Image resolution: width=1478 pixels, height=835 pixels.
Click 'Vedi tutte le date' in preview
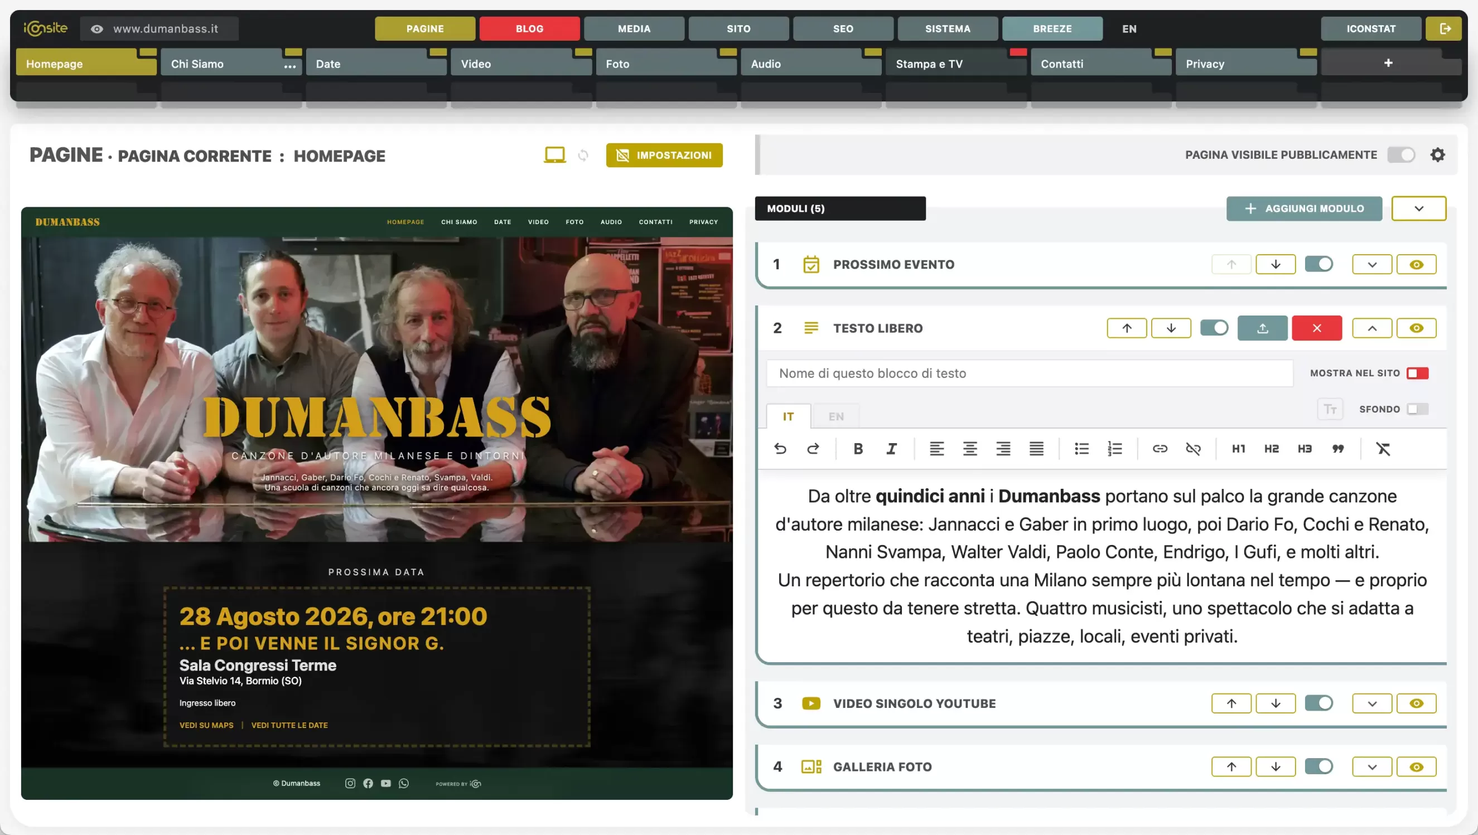[x=289, y=725]
